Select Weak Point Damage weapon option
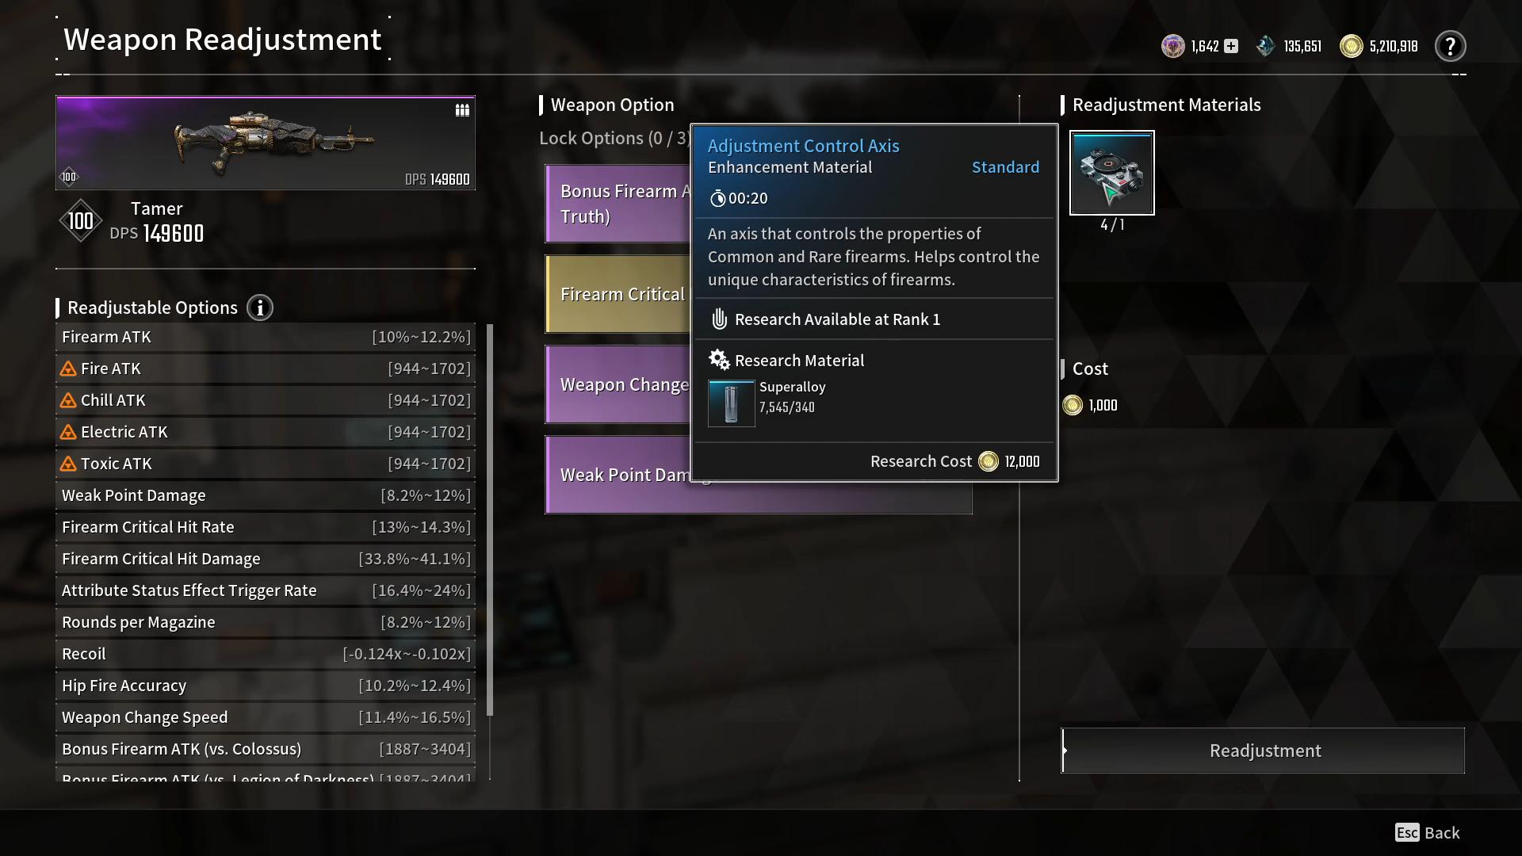 [629, 476]
